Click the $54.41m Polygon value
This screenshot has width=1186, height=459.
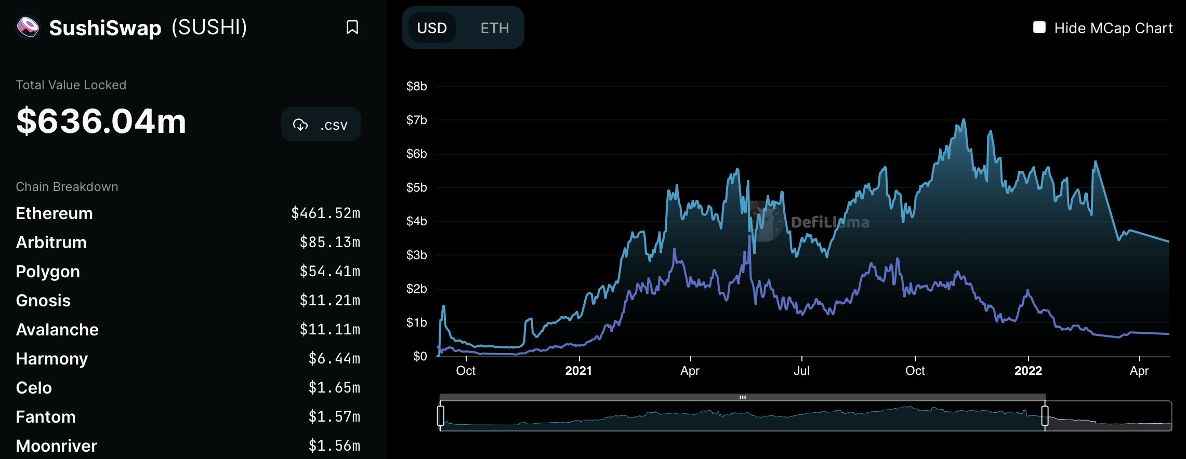click(x=330, y=272)
